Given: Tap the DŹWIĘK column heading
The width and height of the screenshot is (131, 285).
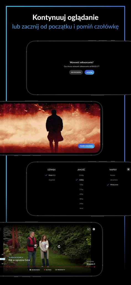Looking at the screenshot, I should (52, 169).
